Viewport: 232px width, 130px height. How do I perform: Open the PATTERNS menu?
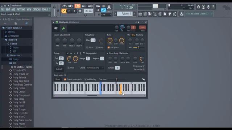[21, 10]
